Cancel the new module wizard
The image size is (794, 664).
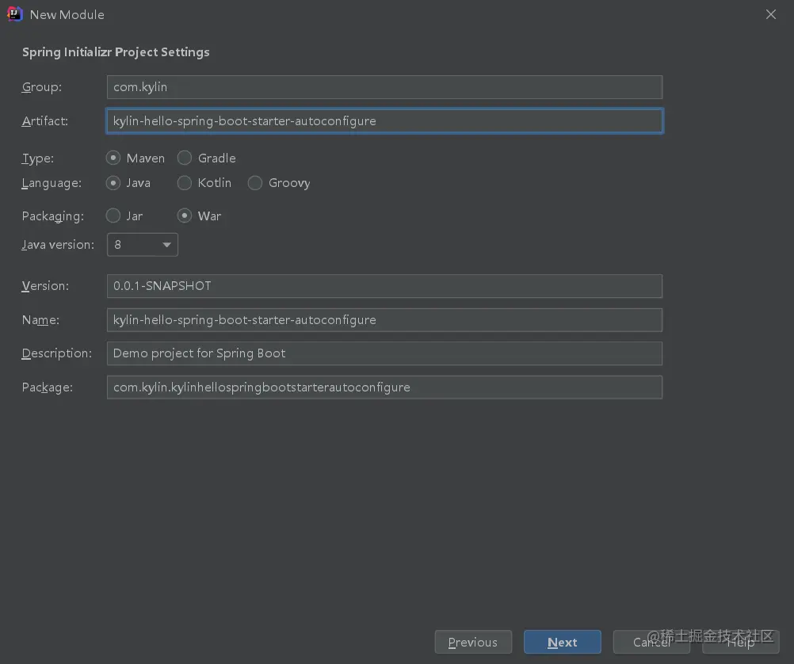pyautogui.click(x=651, y=643)
